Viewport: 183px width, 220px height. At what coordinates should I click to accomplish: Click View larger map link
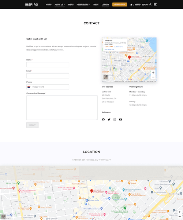pyautogui.click(x=109, y=49)
